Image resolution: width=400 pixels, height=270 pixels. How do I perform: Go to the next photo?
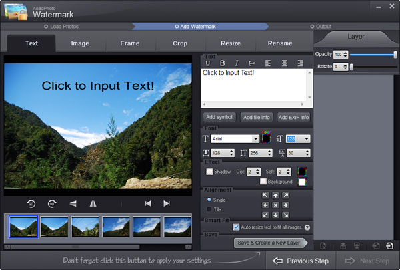tap(167, 203)
